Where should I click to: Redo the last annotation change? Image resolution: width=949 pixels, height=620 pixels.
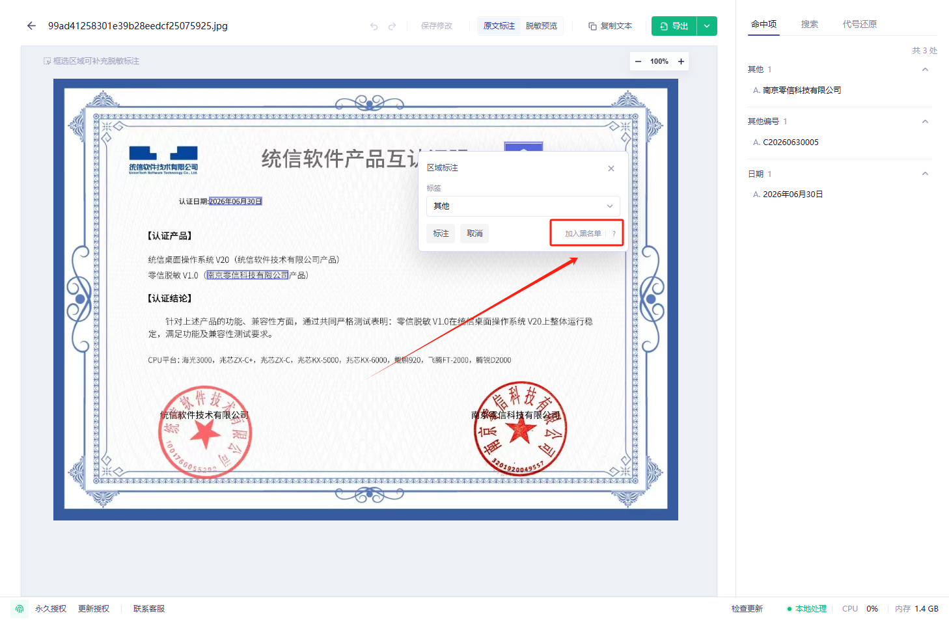[x=392, y=26]
